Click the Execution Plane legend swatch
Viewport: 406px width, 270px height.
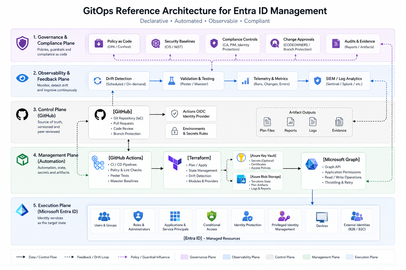(x=350, y=257)
